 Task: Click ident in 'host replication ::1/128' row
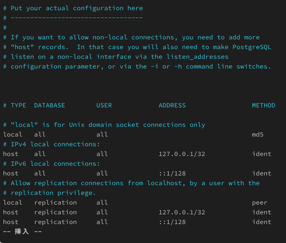point(262,222)
